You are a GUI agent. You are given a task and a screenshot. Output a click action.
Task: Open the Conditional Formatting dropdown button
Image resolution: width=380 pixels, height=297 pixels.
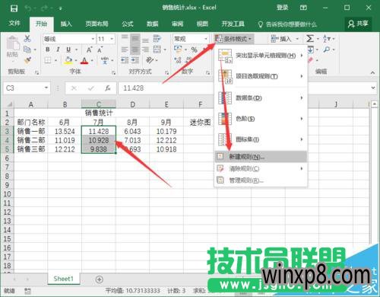point(233,39)
